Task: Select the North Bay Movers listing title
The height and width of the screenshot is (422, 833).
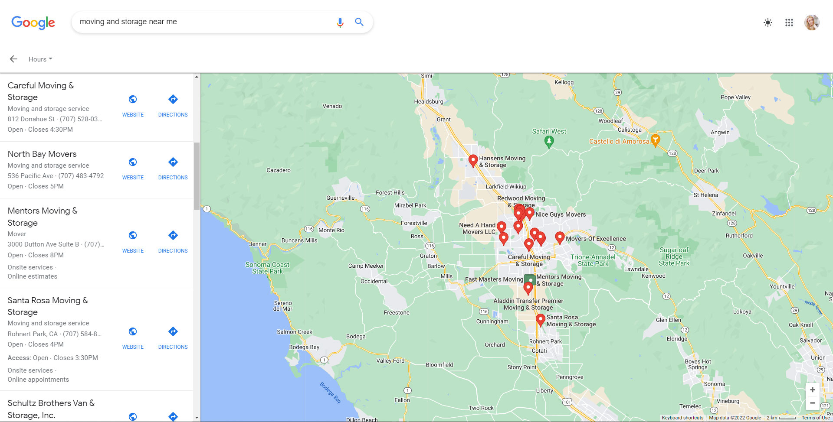Action: pos(42,154)
